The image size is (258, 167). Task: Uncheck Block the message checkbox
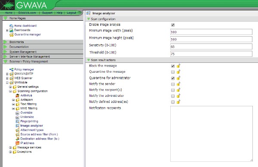tap(173, 66)
